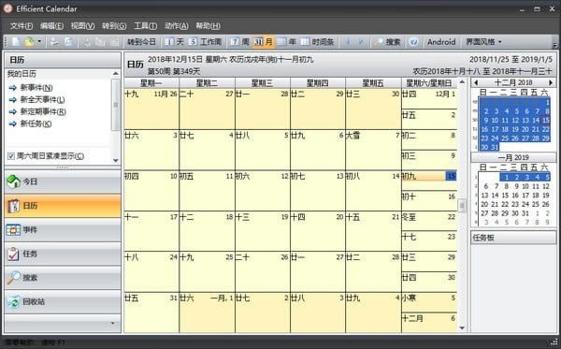Click the 一月 2019 mini calendar header
The image size is (561, 349).
click(x=513, y=157)
